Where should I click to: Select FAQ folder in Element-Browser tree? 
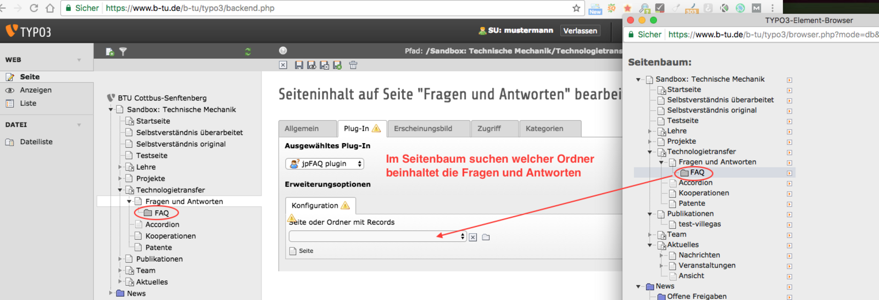pos(697,172)
